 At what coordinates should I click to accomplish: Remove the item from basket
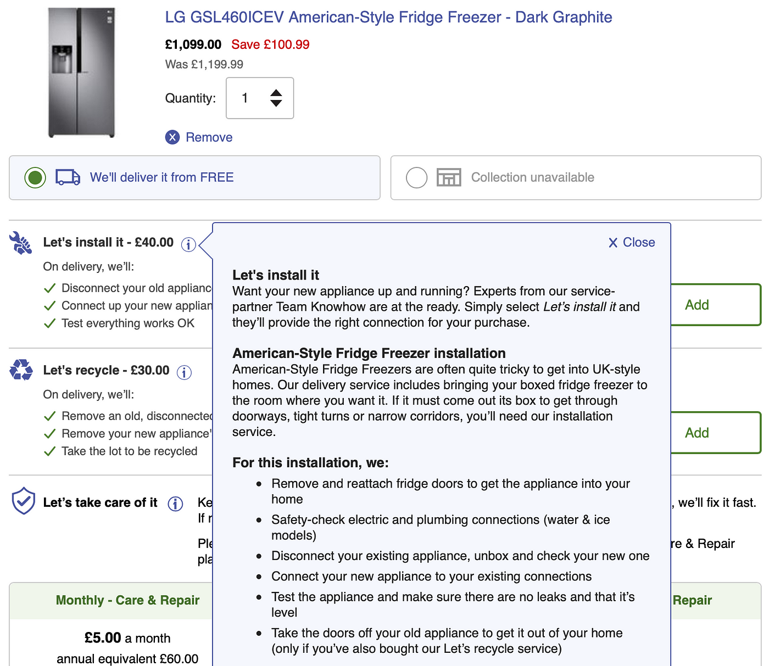[209, 137]
